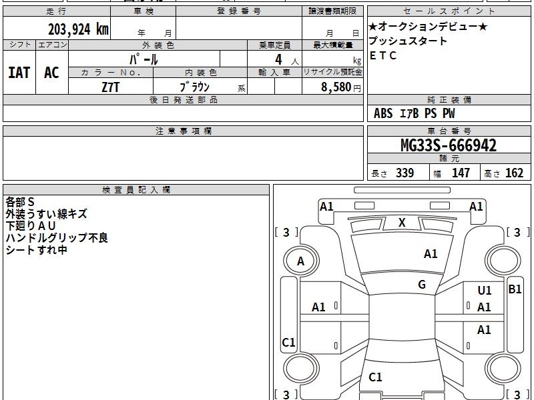
Task: Select the 幅 147 dimension
Action: pyautogui.click(x=452, y=173)
